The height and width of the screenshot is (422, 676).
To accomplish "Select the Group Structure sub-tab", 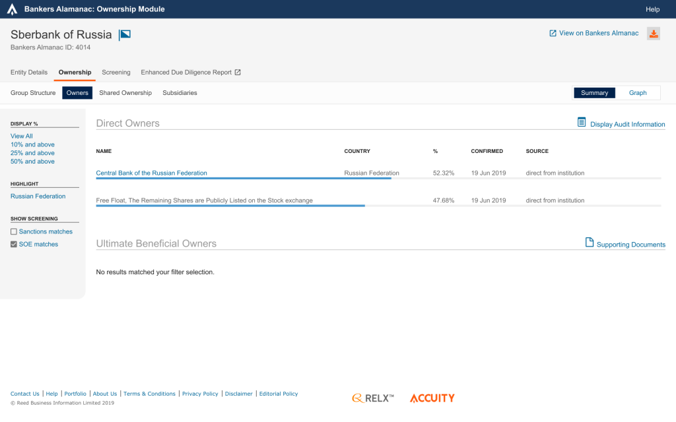I will tap(33, 93).
